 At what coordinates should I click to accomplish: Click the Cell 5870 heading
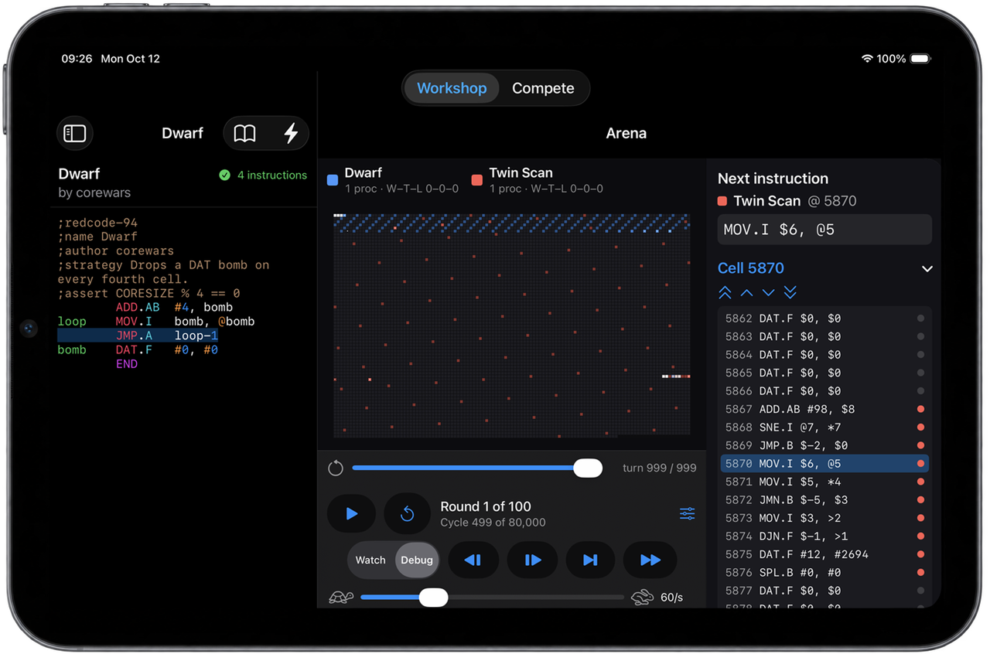751,268
